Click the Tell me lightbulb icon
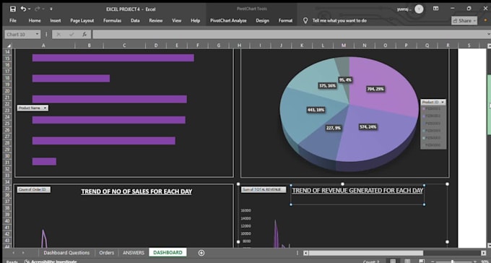The image size is (491, 263). click(305, 21)
